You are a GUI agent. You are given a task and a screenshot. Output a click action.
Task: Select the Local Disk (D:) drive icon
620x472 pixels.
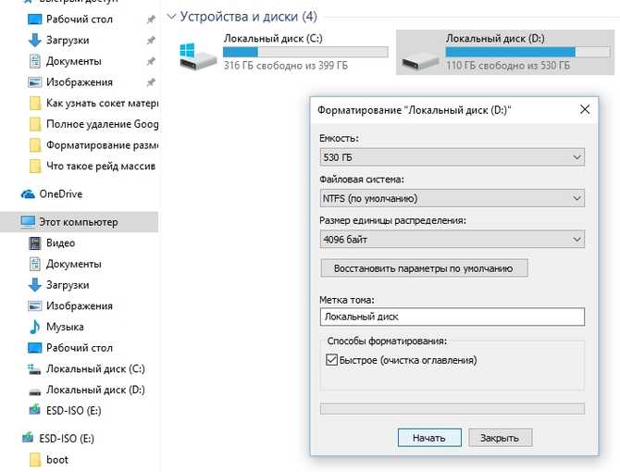pos(420,62)
